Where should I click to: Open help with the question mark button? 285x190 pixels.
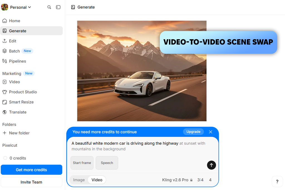[x=277, y=181]
